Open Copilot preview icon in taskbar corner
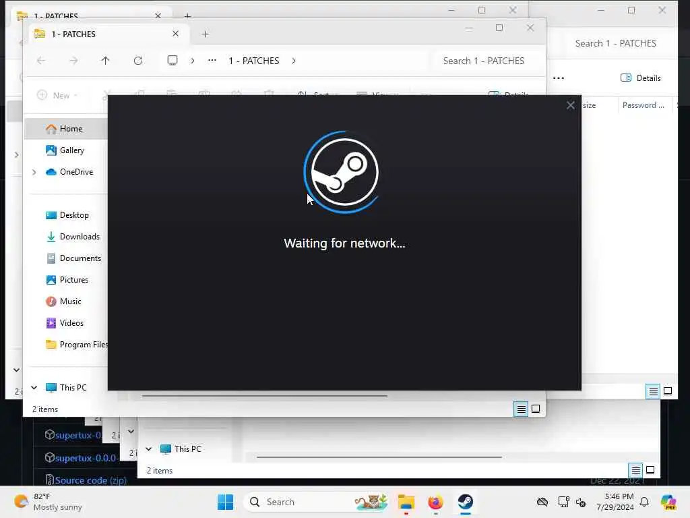The width and height of the screenshot is (690, 518). pyautogui.click(x=668, y=502)
